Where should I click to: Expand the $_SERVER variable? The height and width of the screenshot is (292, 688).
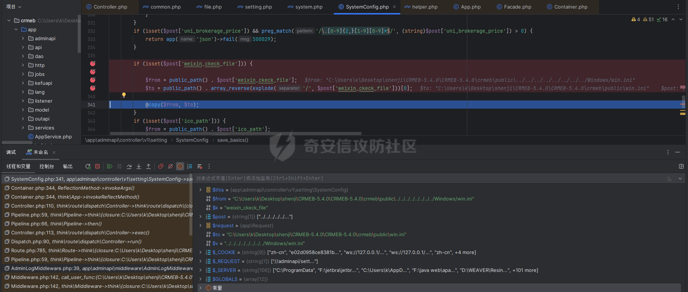201,270
